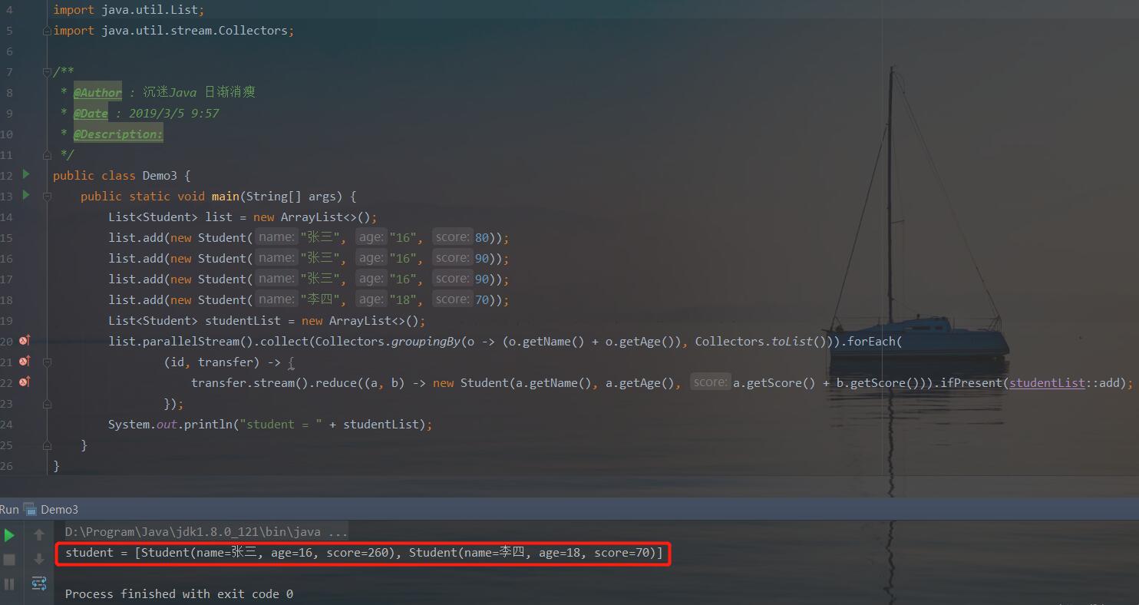Click the Stop process icon in Run panel
The image size is (1139, 605).
point(8,559)
